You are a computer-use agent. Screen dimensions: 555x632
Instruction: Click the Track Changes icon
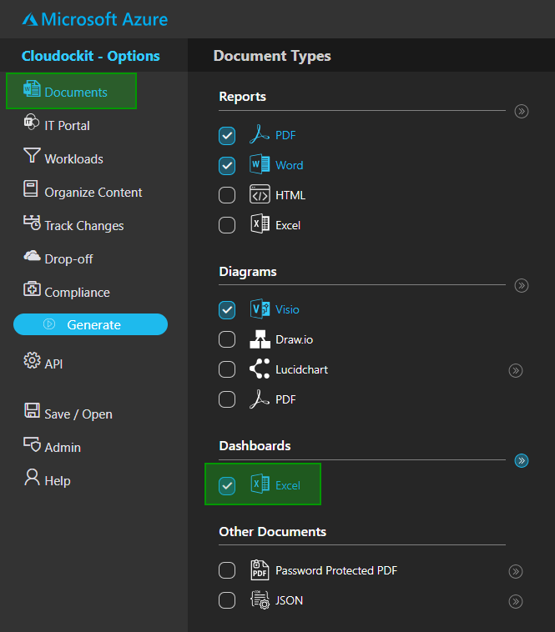pyautogui.click(x=32, y=223)
